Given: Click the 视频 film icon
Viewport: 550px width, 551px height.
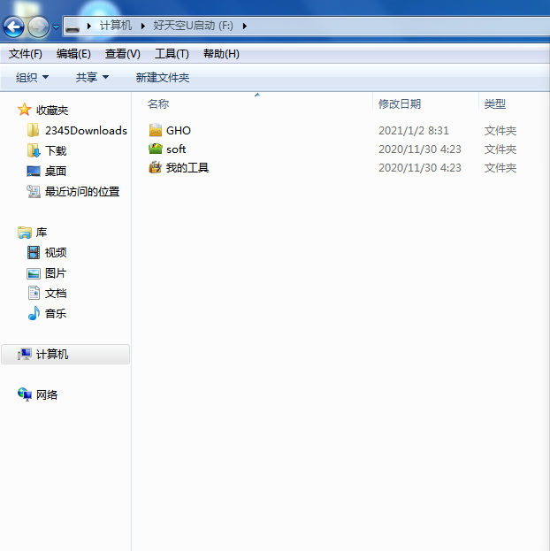Looking at the screenshot, I should click(x=34, y=252).
